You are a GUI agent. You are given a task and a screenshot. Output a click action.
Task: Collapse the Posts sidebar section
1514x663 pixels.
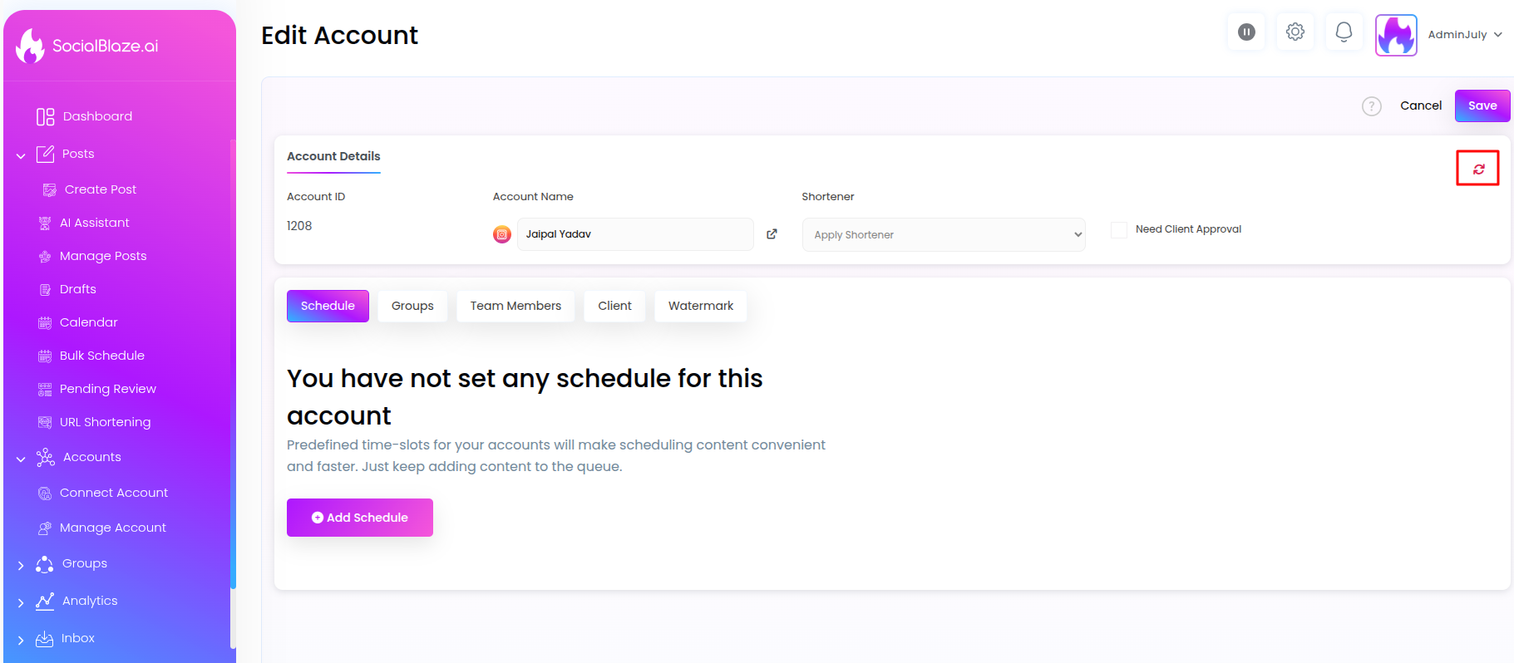(x=21, y=155)
